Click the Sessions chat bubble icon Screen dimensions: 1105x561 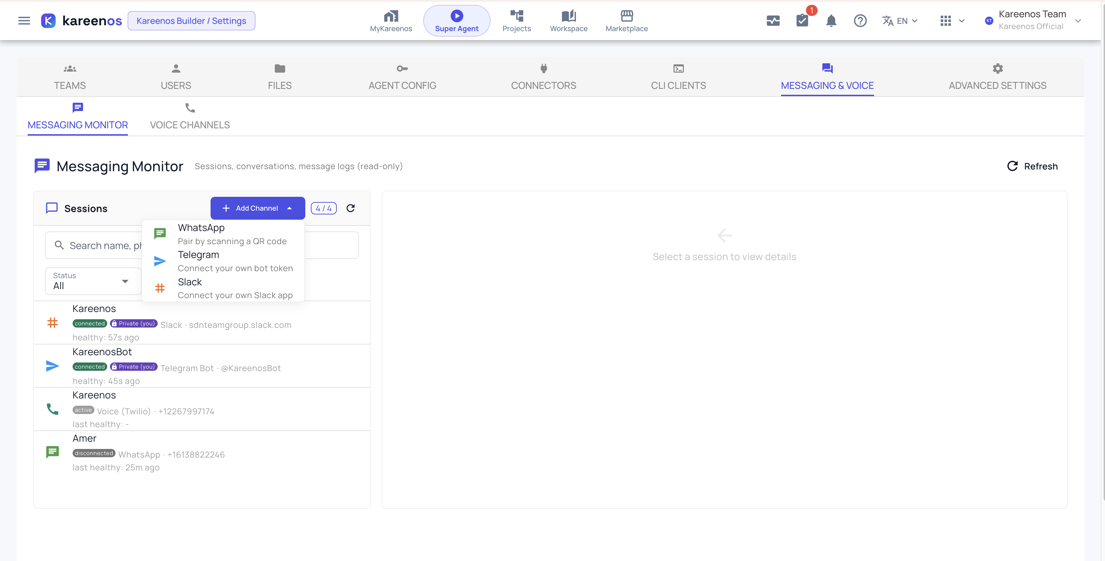[52, 208]
